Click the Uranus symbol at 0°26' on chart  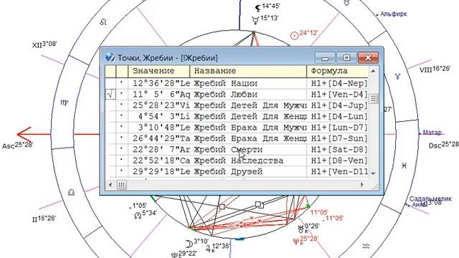click(301, 229)
